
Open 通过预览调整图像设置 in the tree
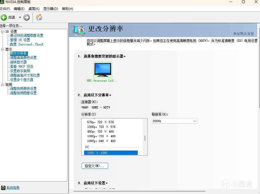(x=27, y=35)
